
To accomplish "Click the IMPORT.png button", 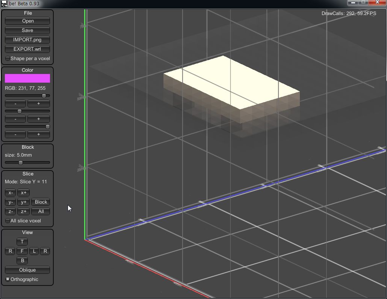I will pyautogui.click(x=27, y=40).
